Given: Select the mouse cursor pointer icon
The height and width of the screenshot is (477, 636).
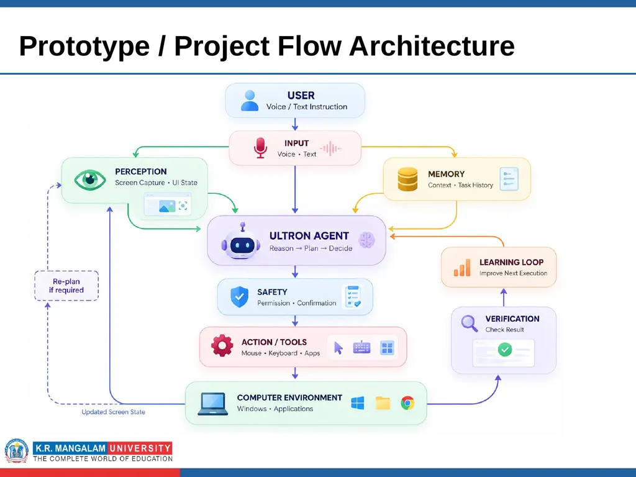Looking at the screenshot, I should (x=338, y=348).
